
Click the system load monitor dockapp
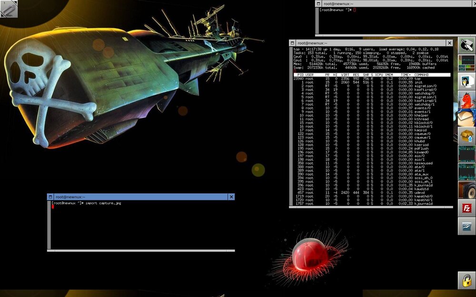click(466, 63)
